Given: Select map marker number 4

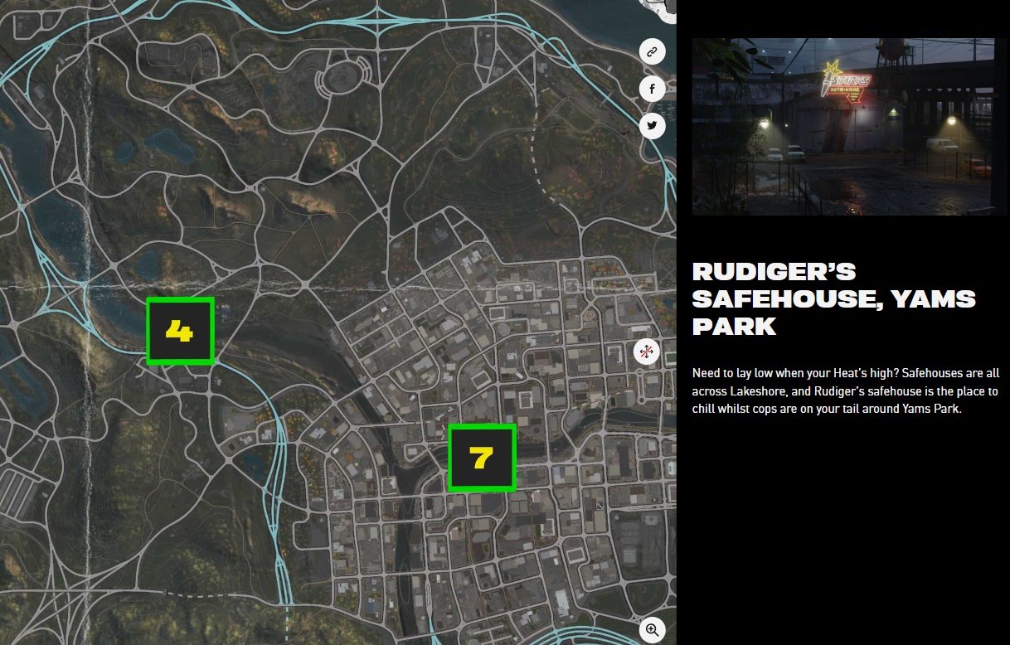Looking at the screenshot, I should (x=180, y=331).
